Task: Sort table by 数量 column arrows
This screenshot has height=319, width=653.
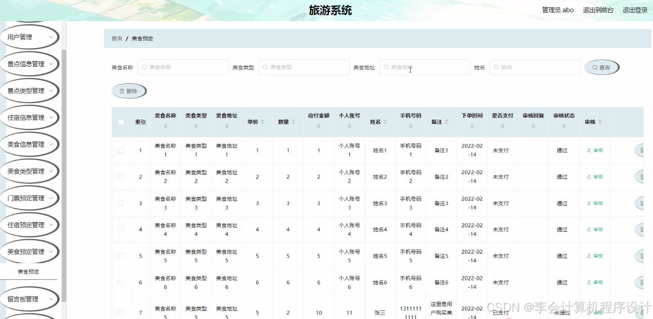Action: coord(293,122)
